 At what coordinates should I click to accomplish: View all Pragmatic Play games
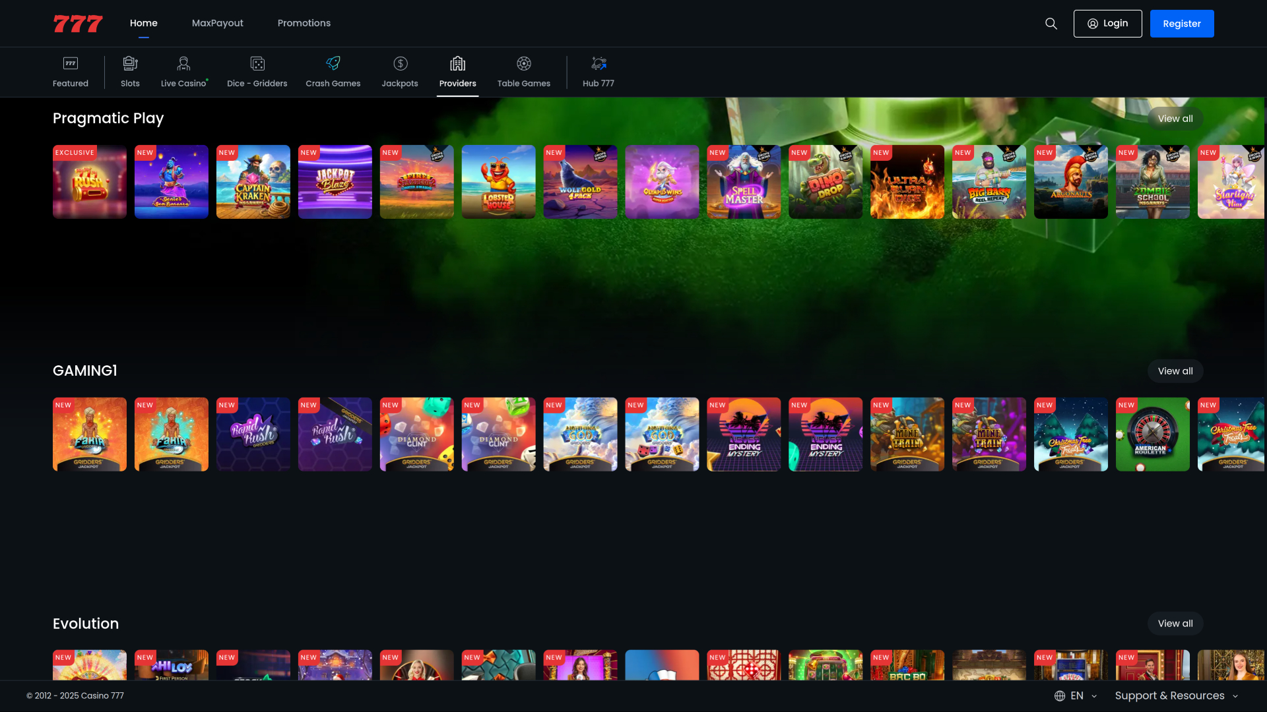[x=1175, y=119]
